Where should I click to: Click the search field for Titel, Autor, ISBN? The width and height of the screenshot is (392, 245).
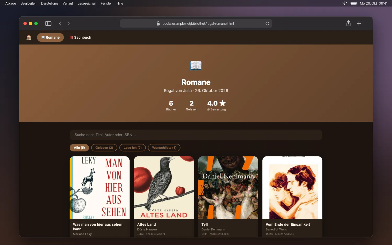[196, 135]
